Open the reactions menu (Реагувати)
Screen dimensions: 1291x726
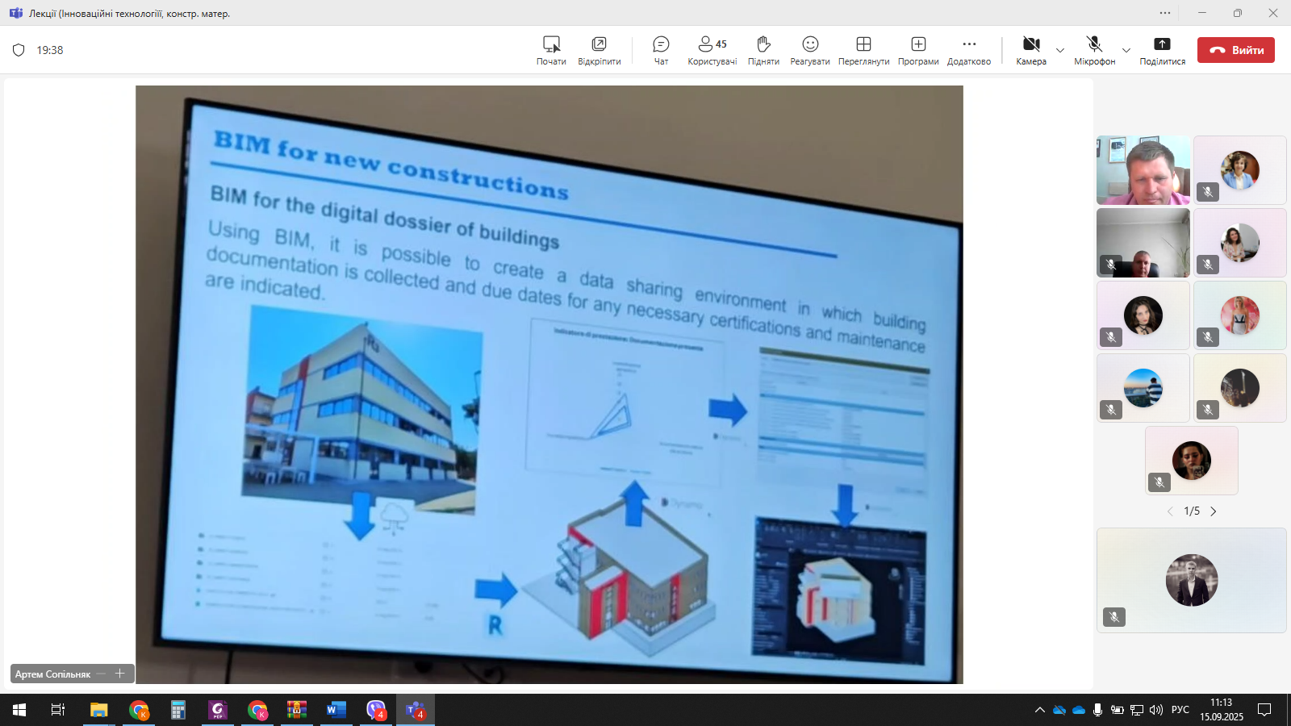[x=810, y=50]
